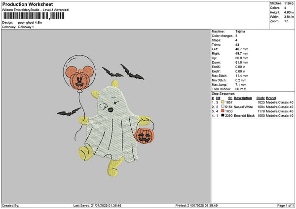Click the 'Last Saved: 21/07/2025' footer text
This screenshot has width=296, height=209.
97,206
